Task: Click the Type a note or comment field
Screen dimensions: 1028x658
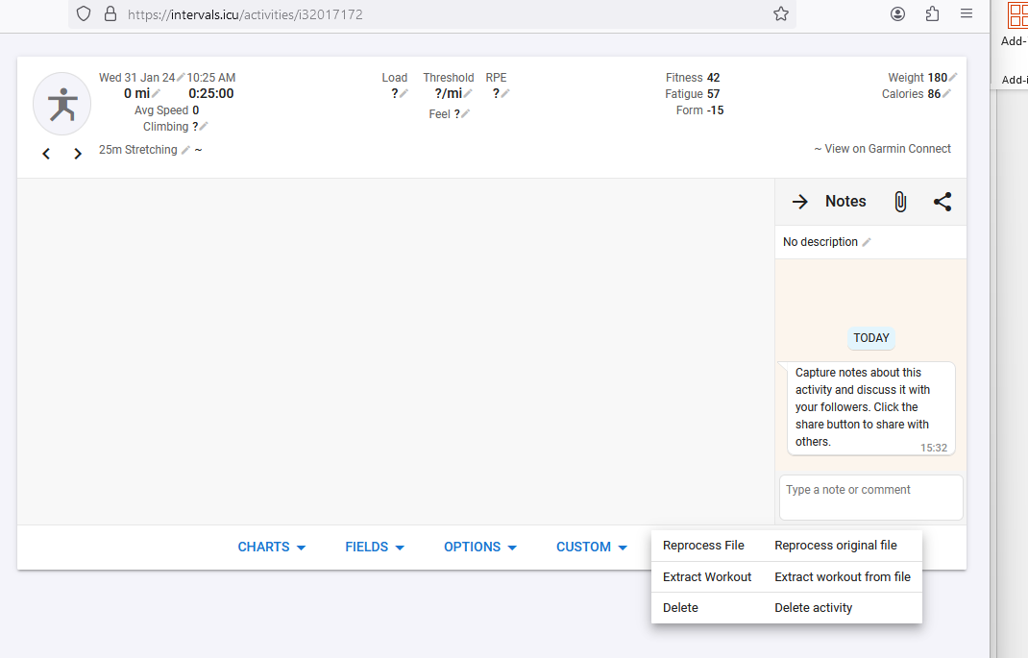Action: click(x=871, y=498)
